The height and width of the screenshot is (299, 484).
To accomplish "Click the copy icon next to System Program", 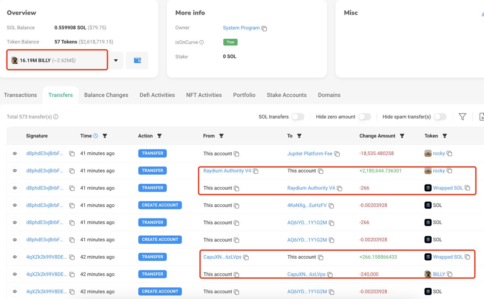I will pos(264,28).
